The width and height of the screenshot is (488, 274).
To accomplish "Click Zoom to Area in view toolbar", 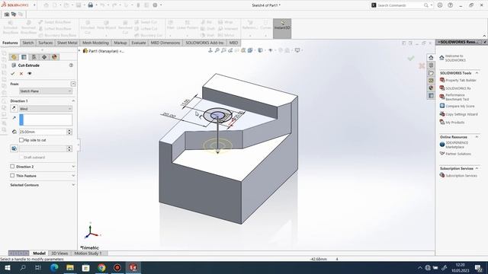I will click(223, 50).
